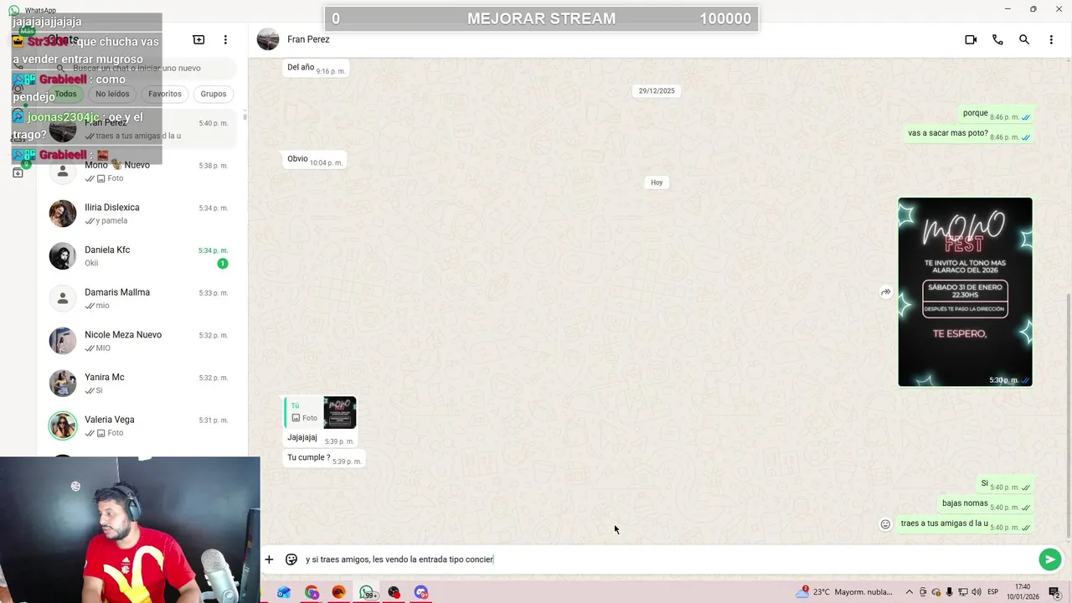Click the '29/12/2025' date separator
This screenshot has width=1072, height=603.
point(657,90)
